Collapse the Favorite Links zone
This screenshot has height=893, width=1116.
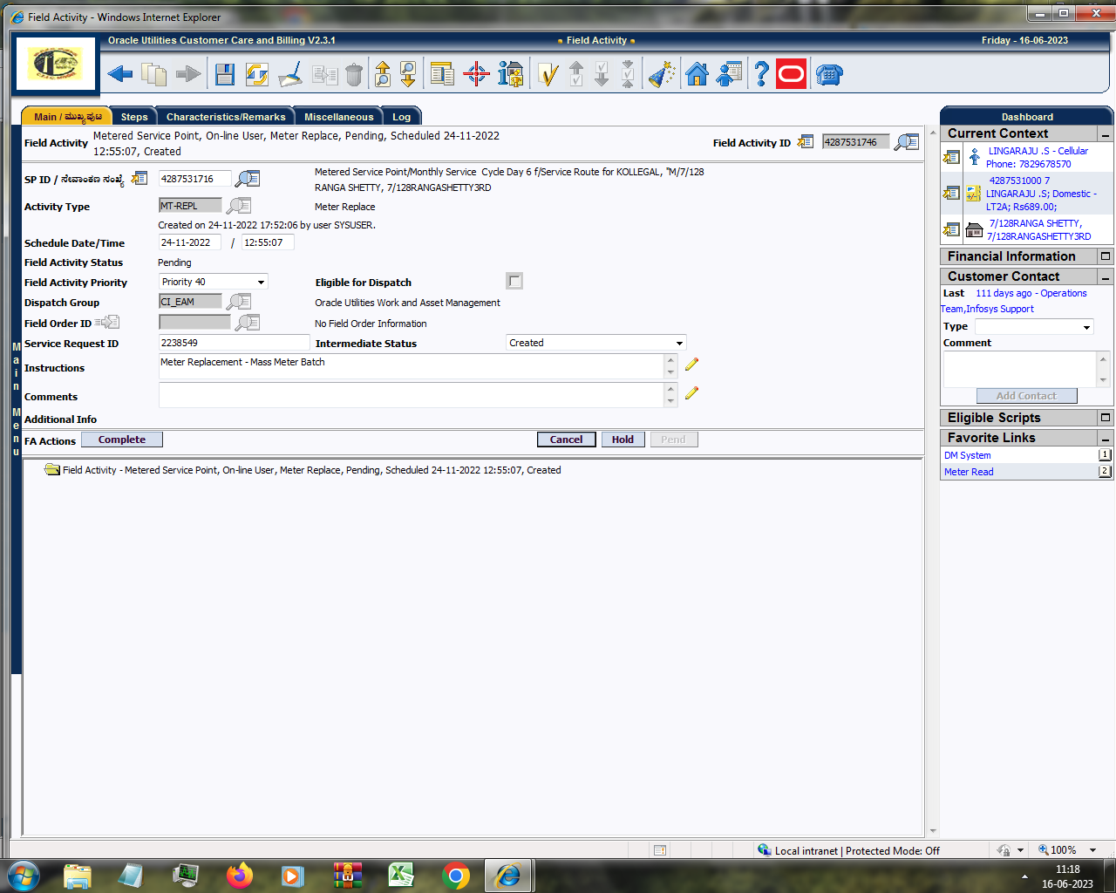point(1106,439)
